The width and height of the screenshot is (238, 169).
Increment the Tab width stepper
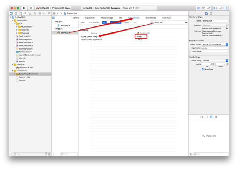(x=213, y=64)
